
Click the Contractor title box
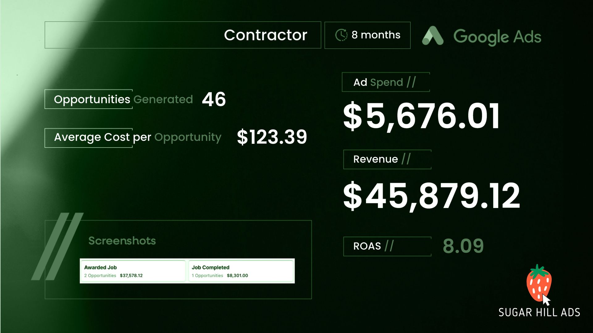[183, 35]
